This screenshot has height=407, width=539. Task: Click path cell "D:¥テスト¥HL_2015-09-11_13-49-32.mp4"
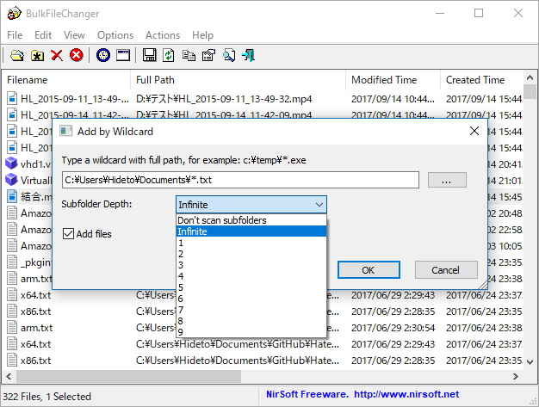point(224,99)
